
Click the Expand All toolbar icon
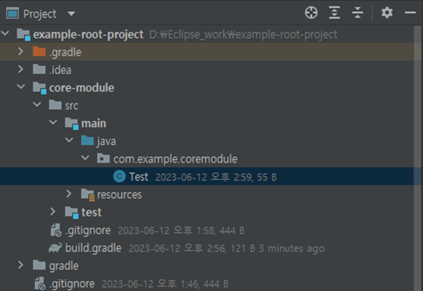pos(335,13)
